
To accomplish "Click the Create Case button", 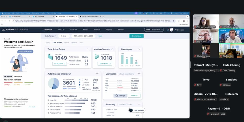I will [136, 36].
